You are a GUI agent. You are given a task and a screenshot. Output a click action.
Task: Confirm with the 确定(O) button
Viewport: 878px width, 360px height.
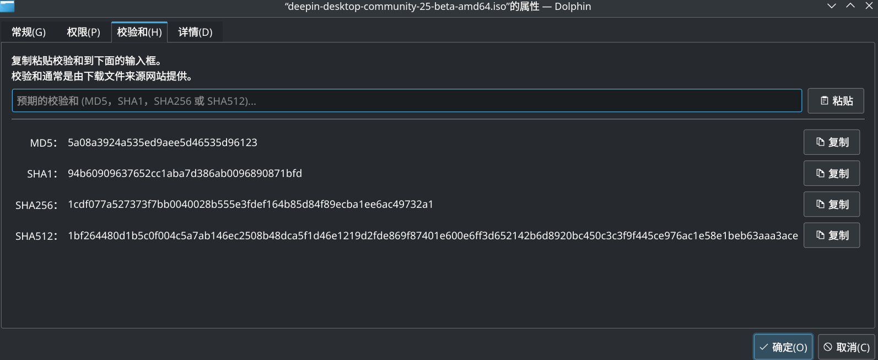coord(783,347)
